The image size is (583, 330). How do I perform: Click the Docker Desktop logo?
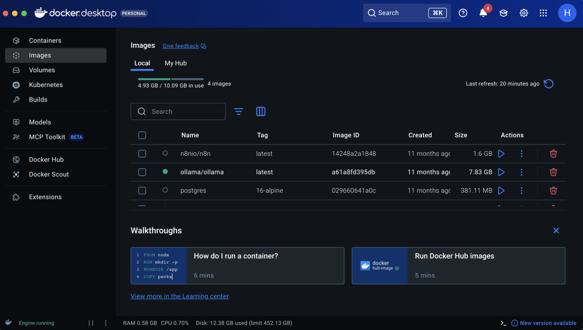(x=76, y=13)
